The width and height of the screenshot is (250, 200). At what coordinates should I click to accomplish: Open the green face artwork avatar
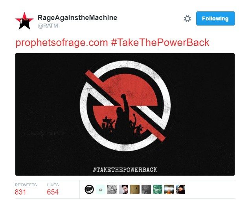click(158, 189)
